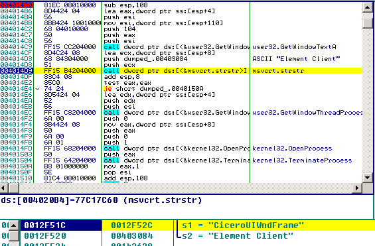375x246 pixels.
Task: Select lea edx,dword ptr ss:[esp+4]
Action: coord(159,95)
